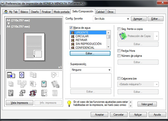
Task: Go to the Finalizar tab
Action: [x=46, y=12]
